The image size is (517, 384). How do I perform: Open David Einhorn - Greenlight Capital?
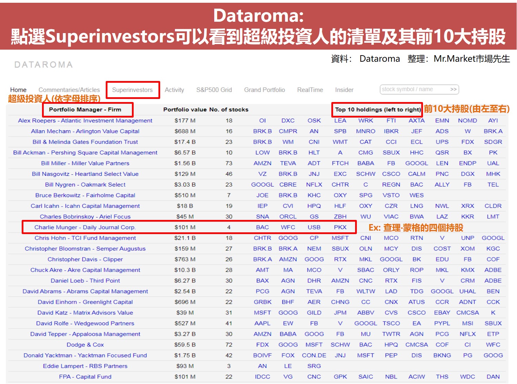coord(85,302)
